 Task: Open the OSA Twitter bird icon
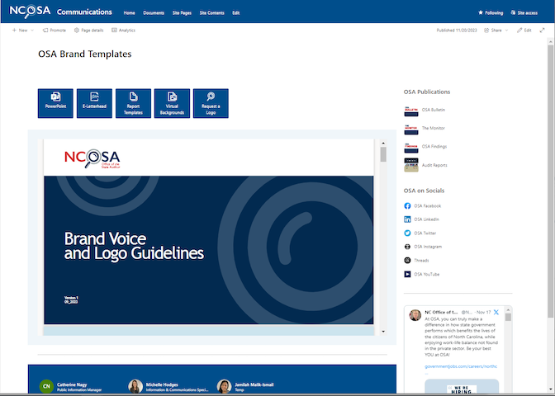pyautogui.click(x=408, y=233)
